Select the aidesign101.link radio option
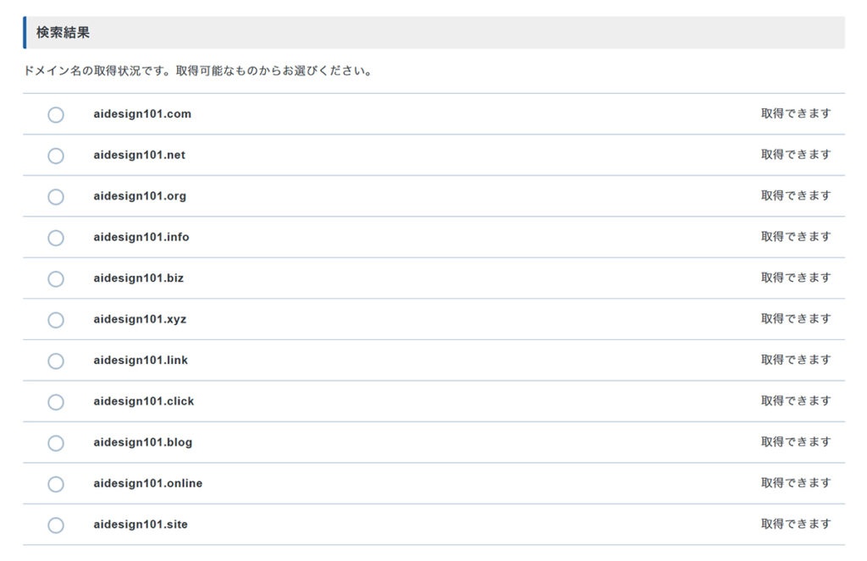Image resolution: width=867 pixels, height=561 pixels. click(56, 360)
